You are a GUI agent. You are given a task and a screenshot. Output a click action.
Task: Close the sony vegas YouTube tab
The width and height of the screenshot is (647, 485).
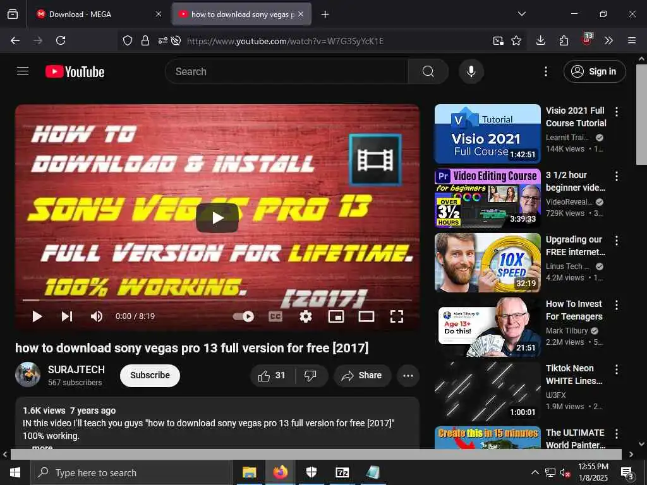[301, 14]
